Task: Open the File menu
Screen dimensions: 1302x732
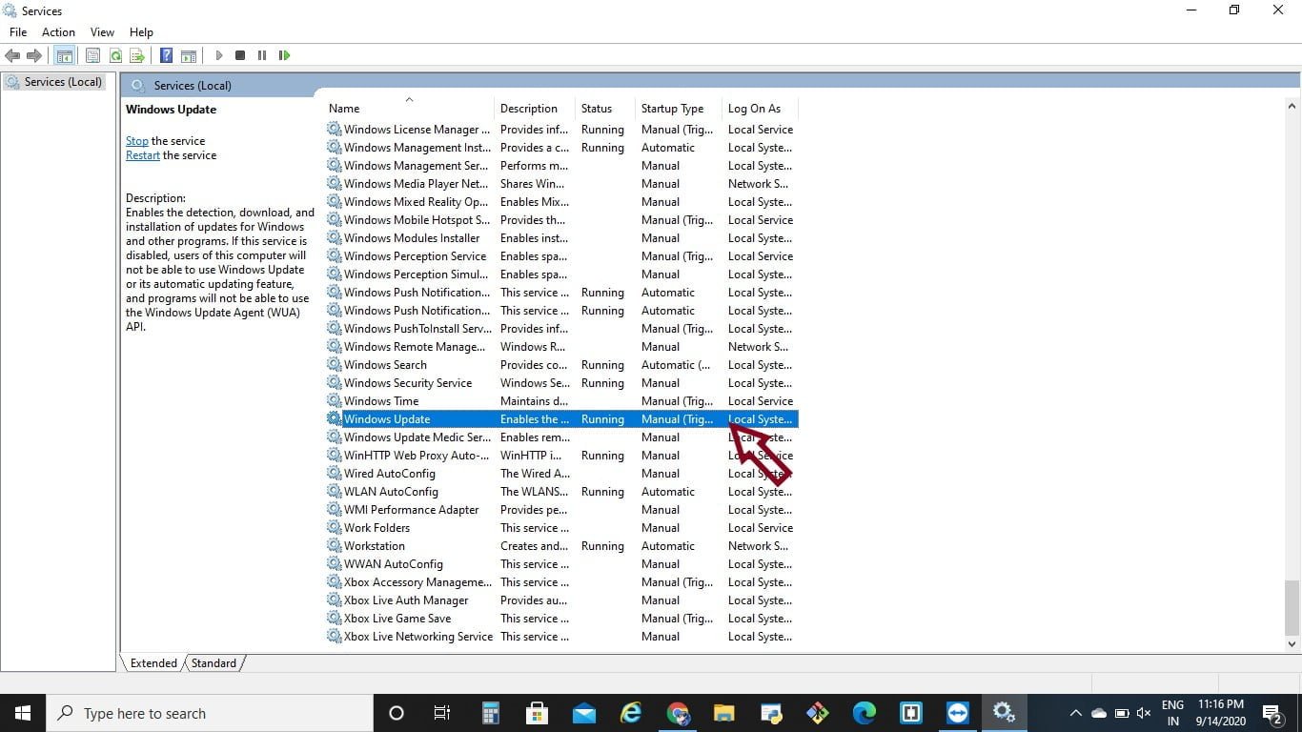Action: coord(18,32)
